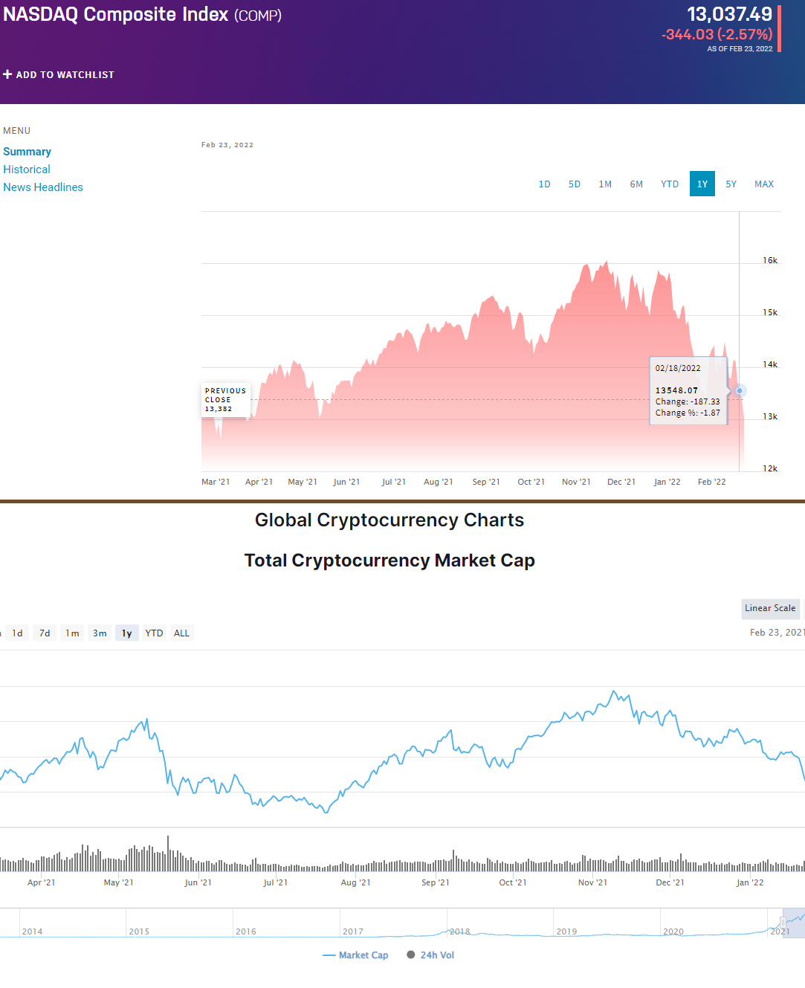Open the Summary menu link
The height and width of the screenshot is (988, 805).
tap(27, 152)
